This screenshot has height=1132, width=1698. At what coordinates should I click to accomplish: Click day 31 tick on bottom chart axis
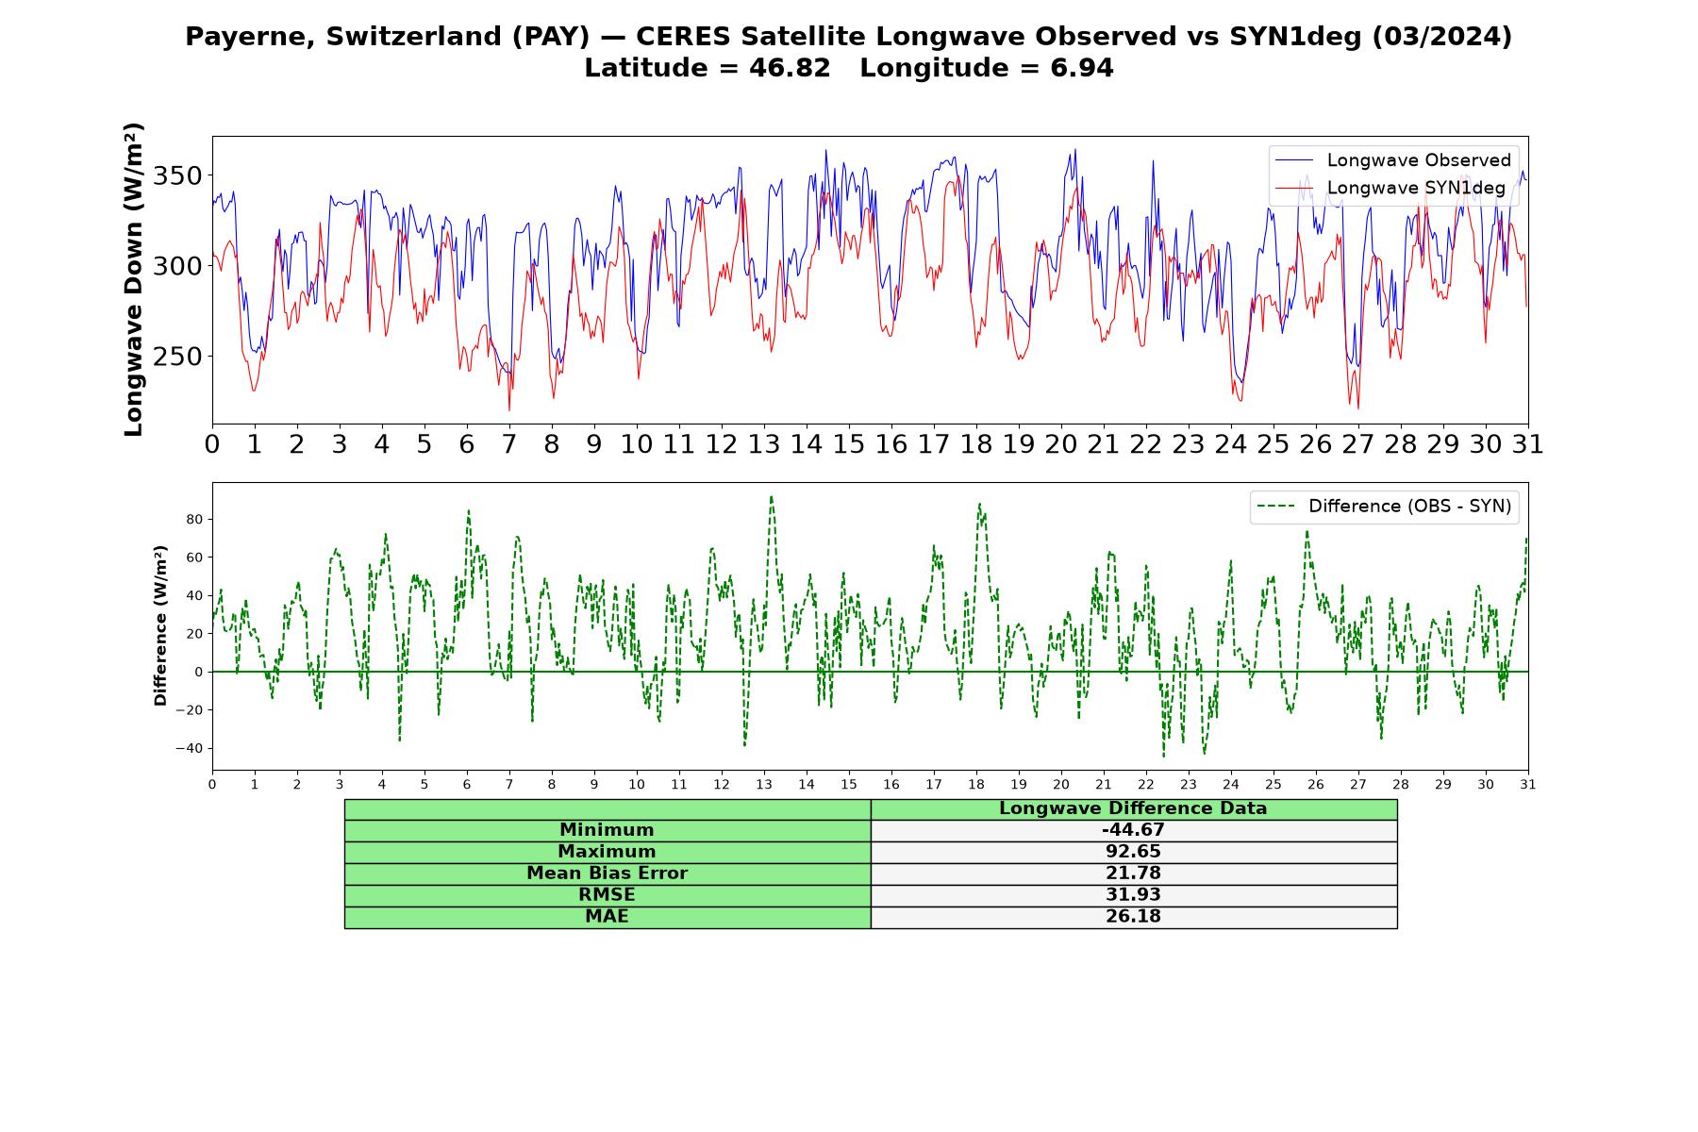pyautogui.click(x=1527, y=785)
